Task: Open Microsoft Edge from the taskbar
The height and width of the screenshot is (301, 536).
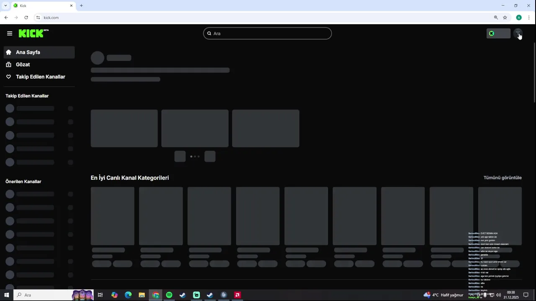Action: [128, 295]
